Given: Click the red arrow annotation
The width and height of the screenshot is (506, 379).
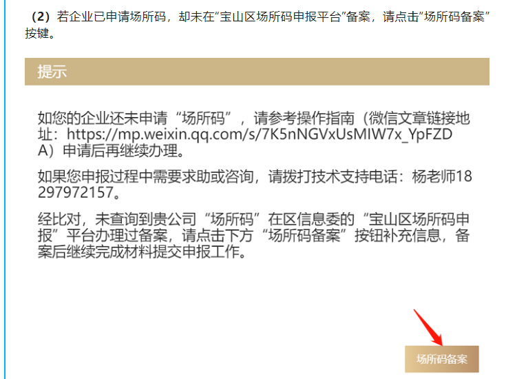Looking at the screenshot, I should pos(428,327).
